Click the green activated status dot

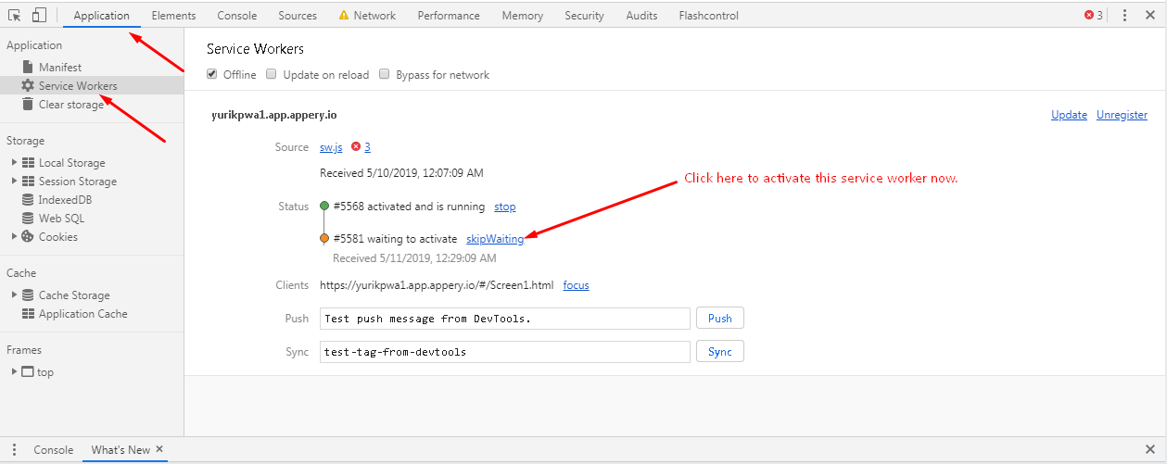(x=324, y=207)
